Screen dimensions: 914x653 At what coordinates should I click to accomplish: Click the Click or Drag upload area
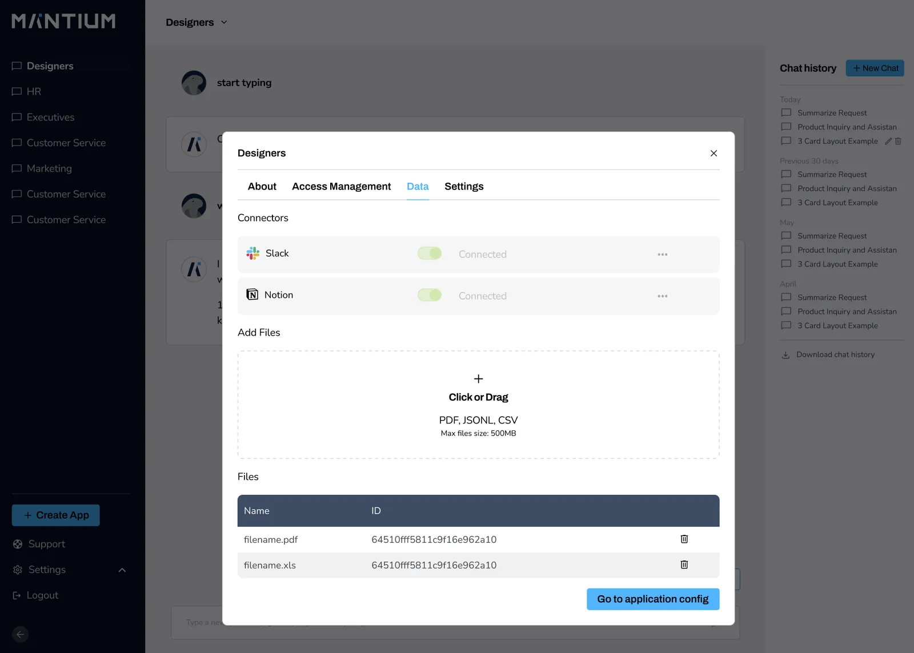478,405
